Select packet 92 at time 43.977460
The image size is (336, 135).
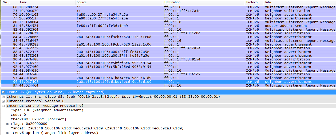(x=168, y=67)
